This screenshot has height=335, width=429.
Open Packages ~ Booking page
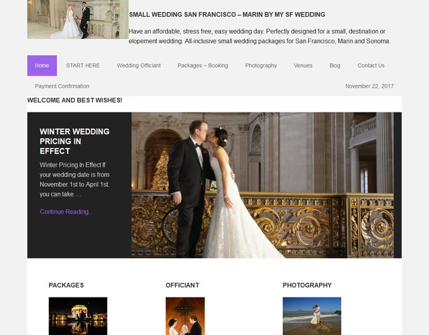tap(202, 66)
